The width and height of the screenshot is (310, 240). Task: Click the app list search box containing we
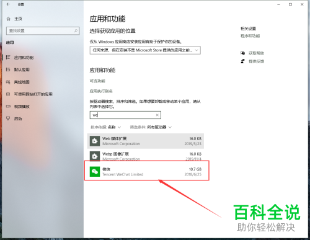click(x=125, y=115)
